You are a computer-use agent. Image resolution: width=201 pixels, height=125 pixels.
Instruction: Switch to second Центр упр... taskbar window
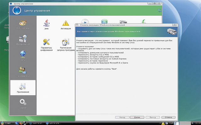coord(53,123)
